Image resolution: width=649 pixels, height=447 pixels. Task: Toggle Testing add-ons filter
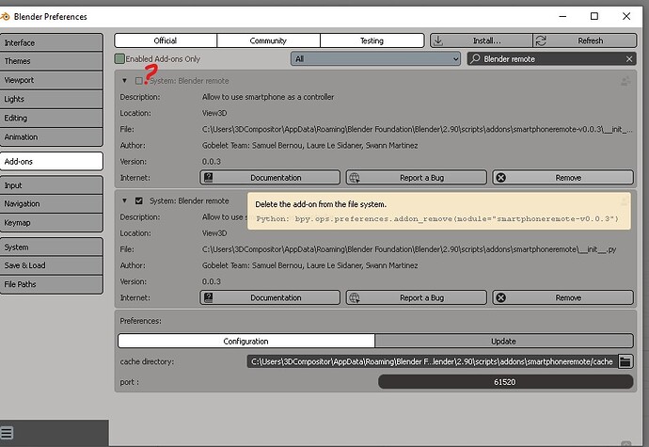tap(372, 40)
